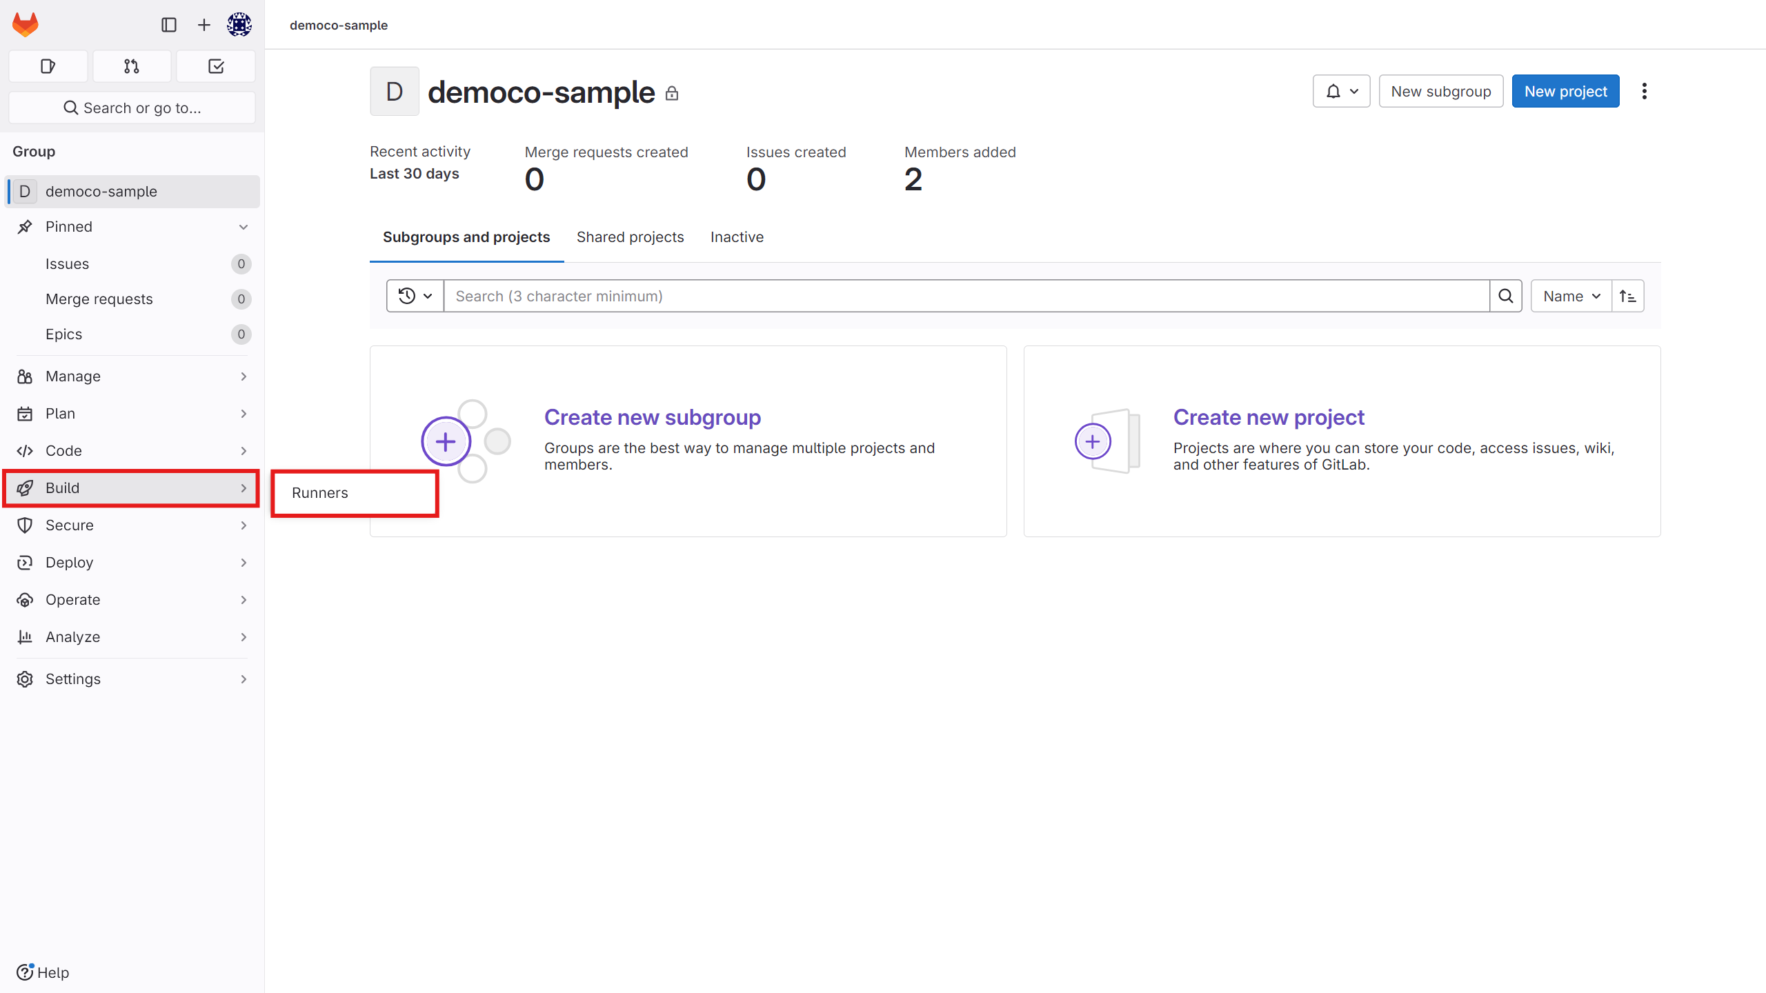
Task: Switch to Subgroups and projects tab
Action: (x=466, y=237)
